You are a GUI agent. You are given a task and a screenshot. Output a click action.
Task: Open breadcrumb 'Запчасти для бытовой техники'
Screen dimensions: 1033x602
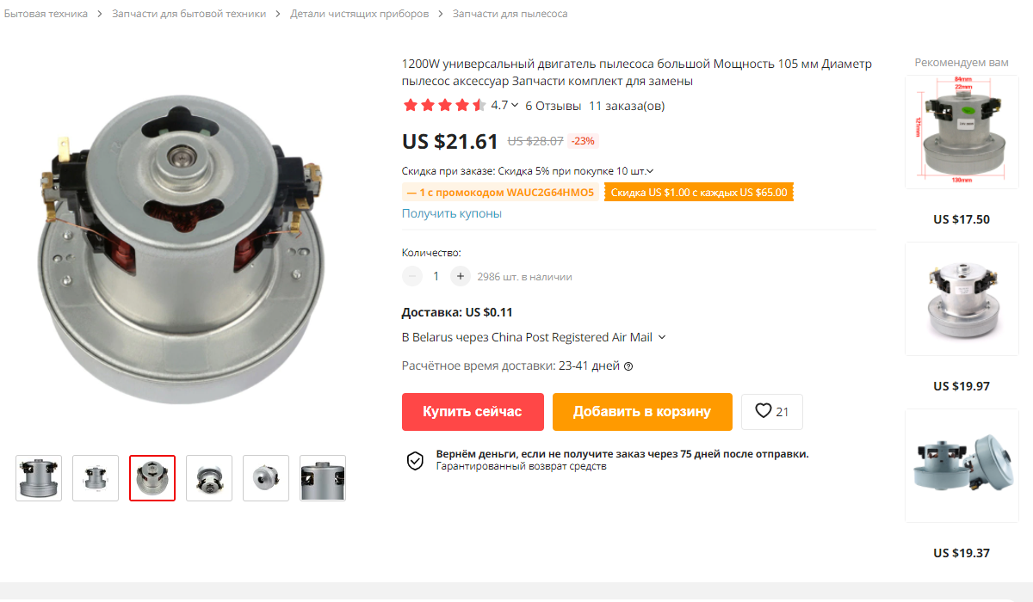[189, 14]
